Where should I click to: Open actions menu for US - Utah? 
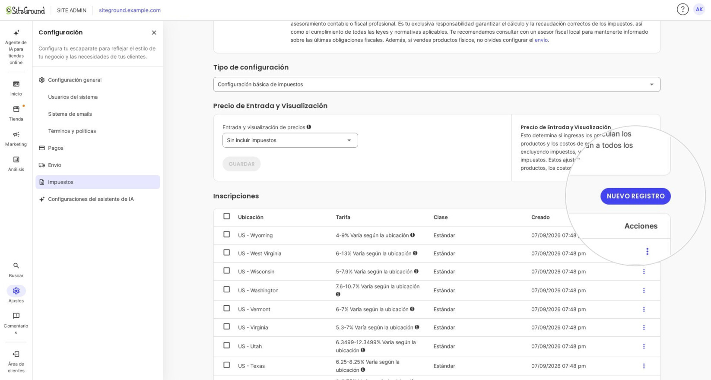pyautogui.click(x=644, y=346)
